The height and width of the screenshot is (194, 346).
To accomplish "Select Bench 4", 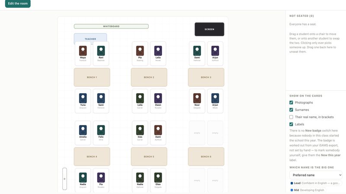I will pyautogui.click(x=92, y=156).
